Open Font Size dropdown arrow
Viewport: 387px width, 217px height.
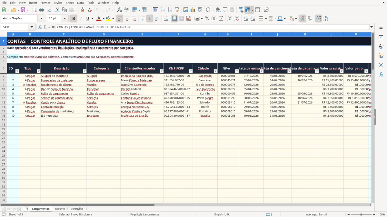pos(65,19)
